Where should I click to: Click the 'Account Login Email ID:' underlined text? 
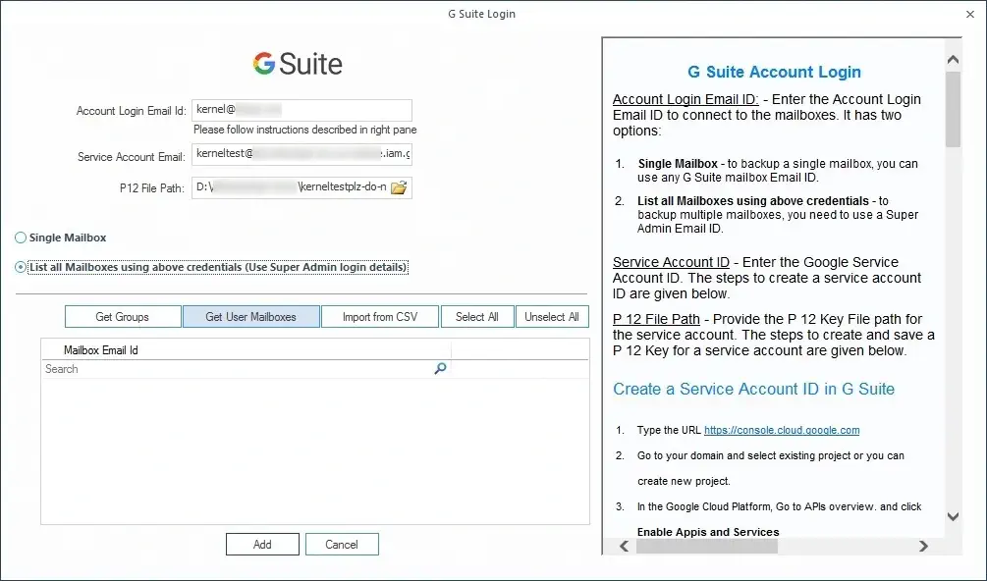[x=685, y=99]
